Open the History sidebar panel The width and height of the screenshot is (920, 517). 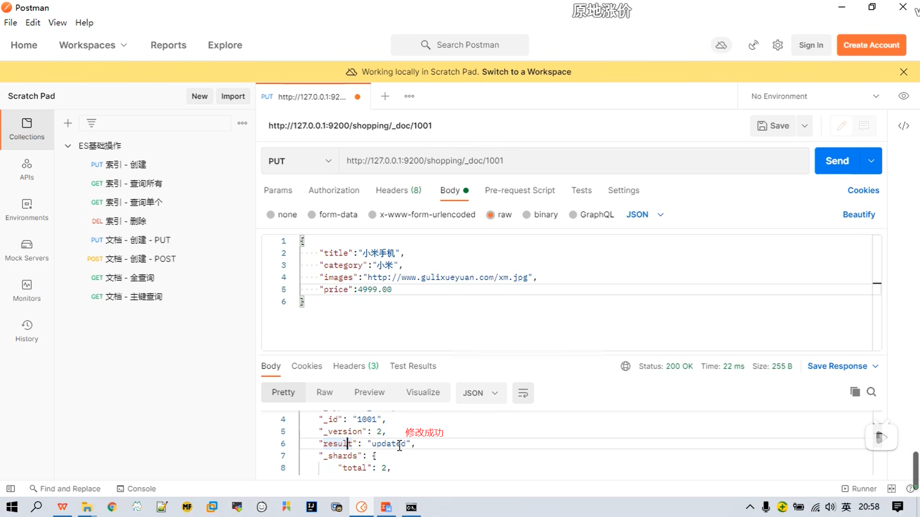27,331
